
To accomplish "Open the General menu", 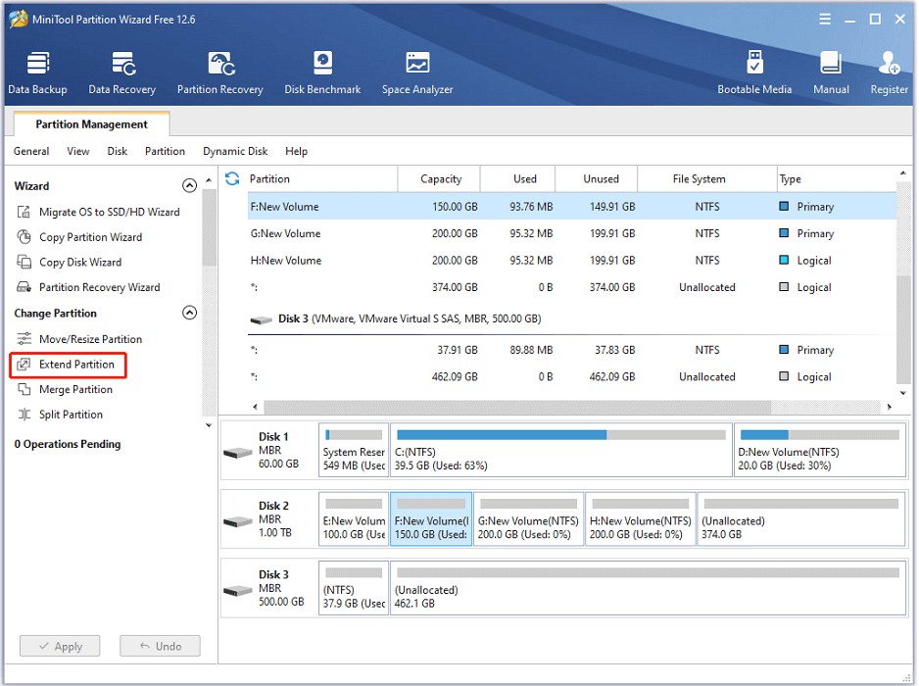I will (31, 151).
